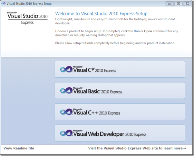This screenshot has height=156, width=194.
Task: Minimize the setup window
Action: tap(170, 4)
